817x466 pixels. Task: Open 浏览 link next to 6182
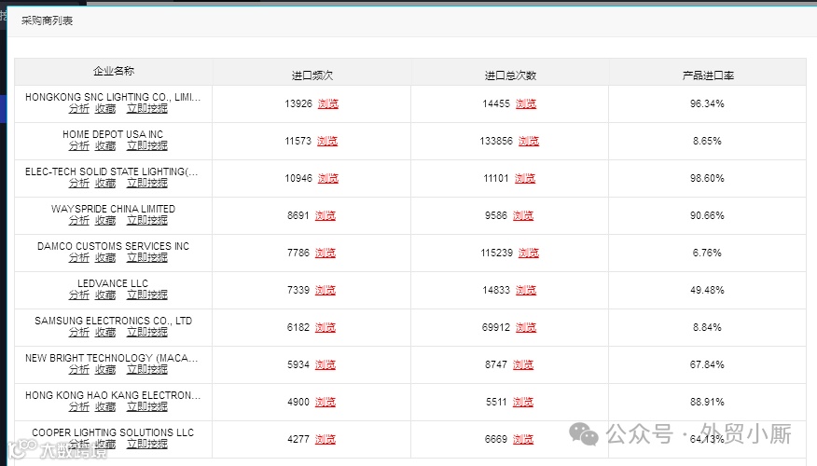(325, 327)
